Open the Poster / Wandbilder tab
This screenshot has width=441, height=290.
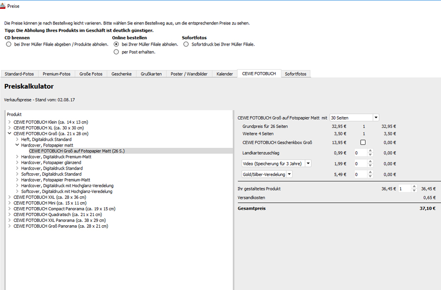click(189, 74)
